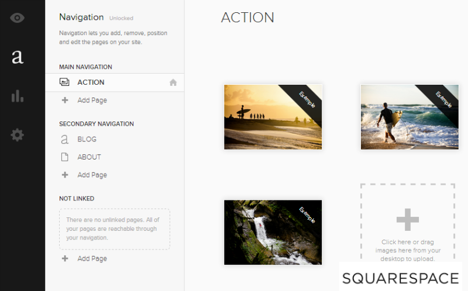Select the waterfall example thumbnail

point(273,232)
